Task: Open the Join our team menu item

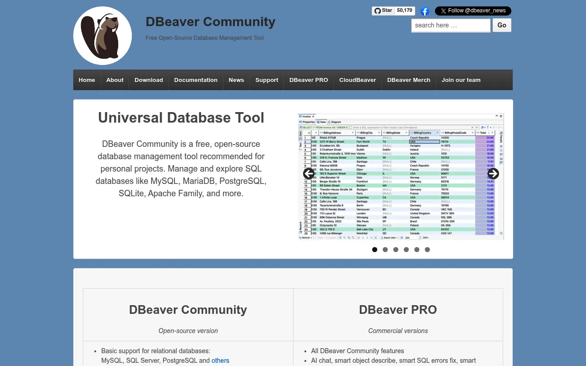Action: coord(461,80)
